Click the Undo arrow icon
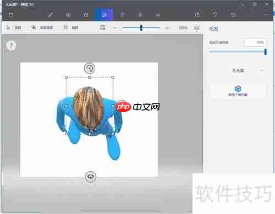Viewport: 275px width, 214px height. pos(215,14)
